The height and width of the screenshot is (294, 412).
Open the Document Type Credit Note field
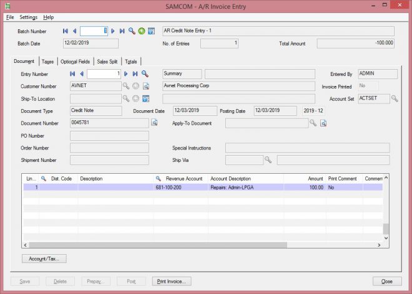pos(96,111)
